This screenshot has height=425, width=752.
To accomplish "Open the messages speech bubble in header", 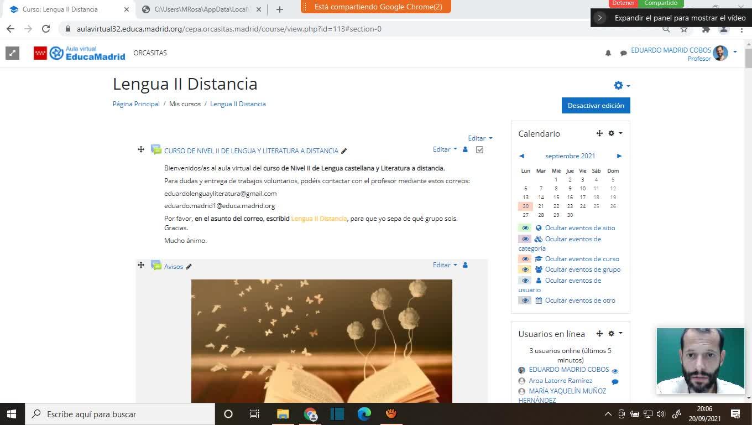I will click(x=624, y=53).
